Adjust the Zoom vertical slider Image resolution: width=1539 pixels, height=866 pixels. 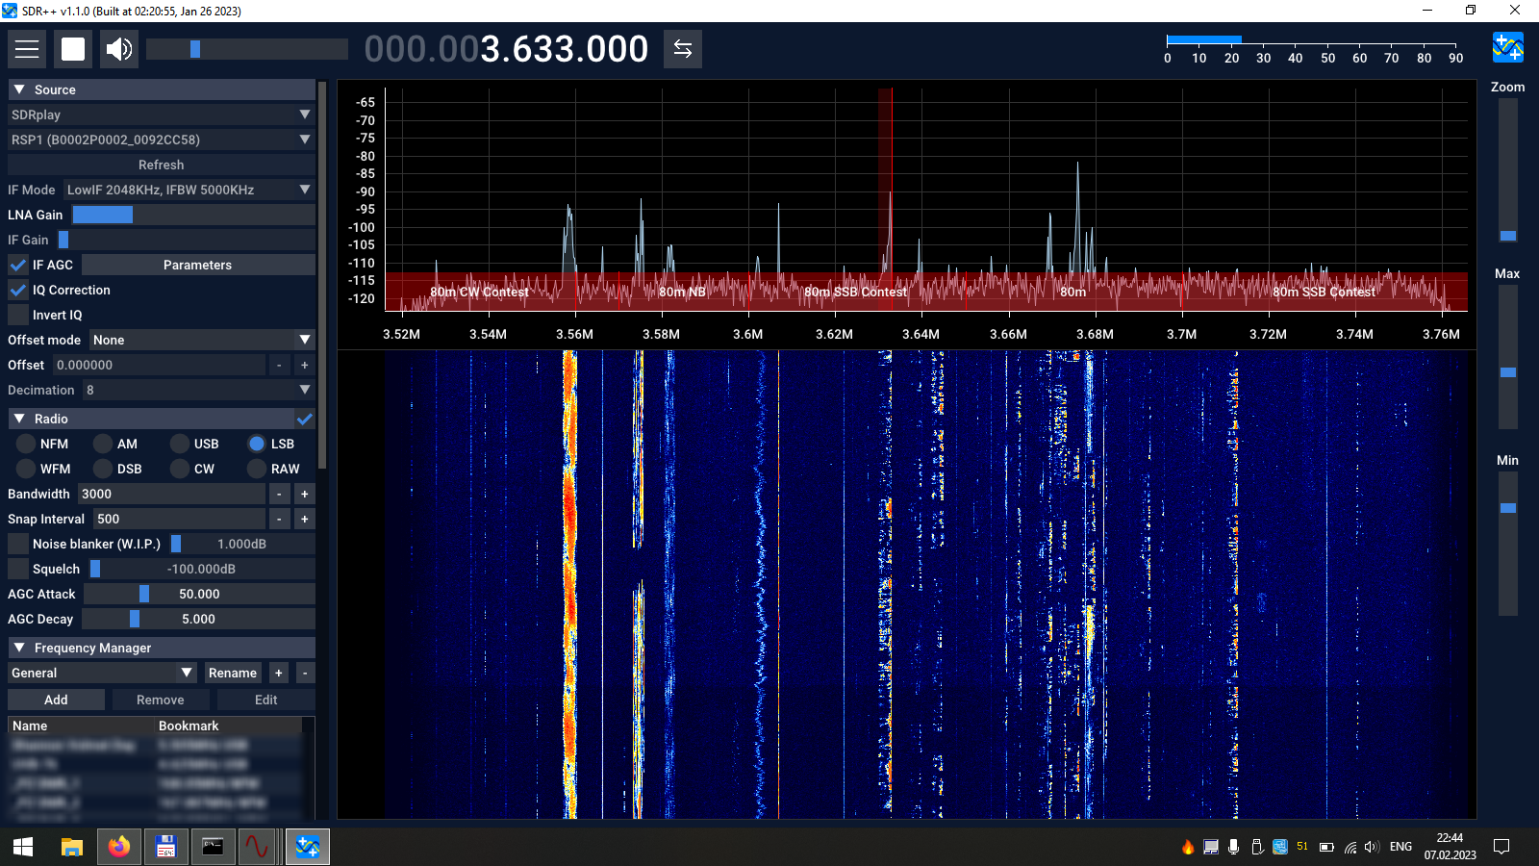tap(1507, 170)
